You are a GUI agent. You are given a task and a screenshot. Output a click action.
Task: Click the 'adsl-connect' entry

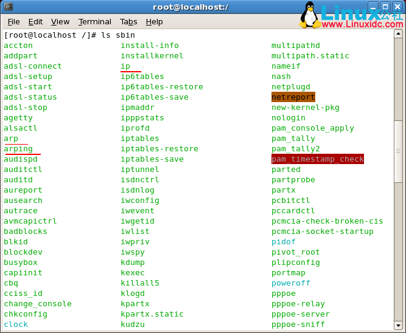[33, 66]
